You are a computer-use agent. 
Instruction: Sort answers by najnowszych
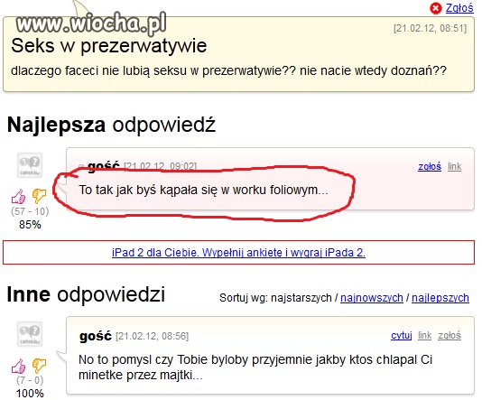click(372, 298)
